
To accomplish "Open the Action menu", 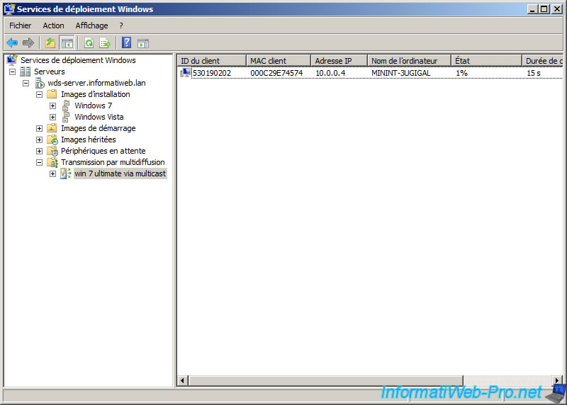I will point(54,25).
